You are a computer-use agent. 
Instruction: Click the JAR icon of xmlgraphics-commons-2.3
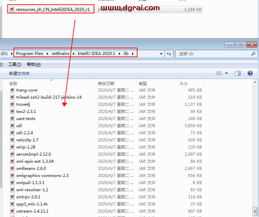click(12, 175)
